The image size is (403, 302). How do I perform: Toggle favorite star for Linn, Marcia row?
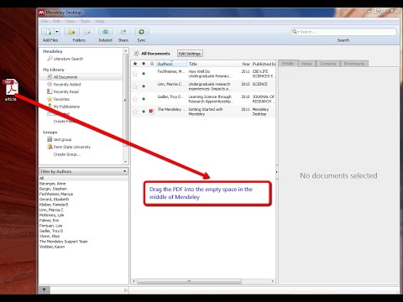135,86
